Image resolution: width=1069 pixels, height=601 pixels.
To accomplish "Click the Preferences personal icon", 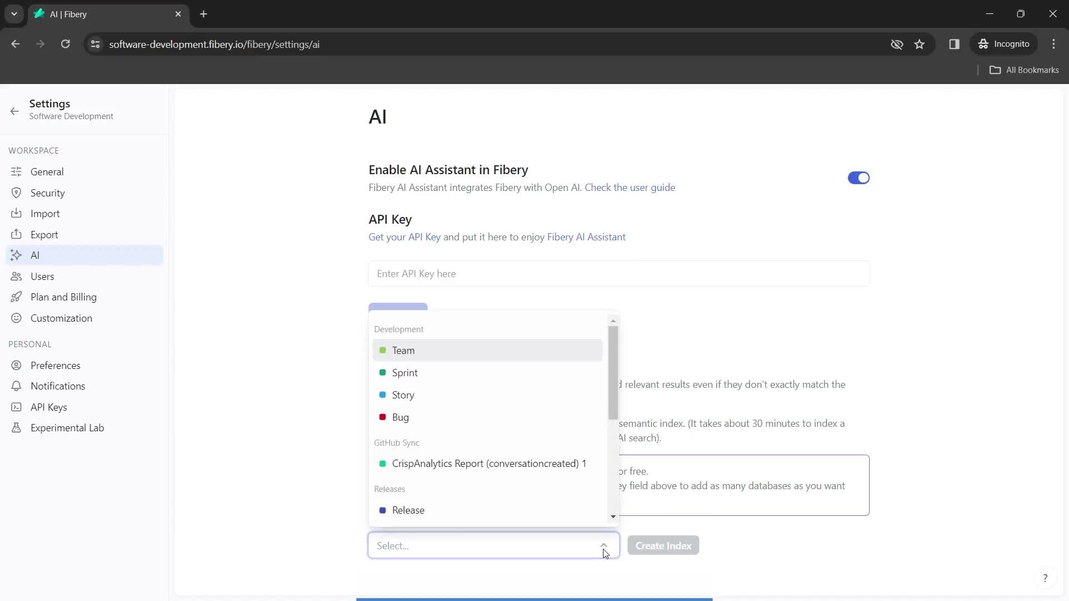I will [x=16, y=366].
